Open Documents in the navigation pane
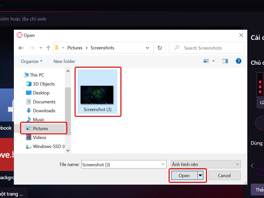 tap(41, 102)
